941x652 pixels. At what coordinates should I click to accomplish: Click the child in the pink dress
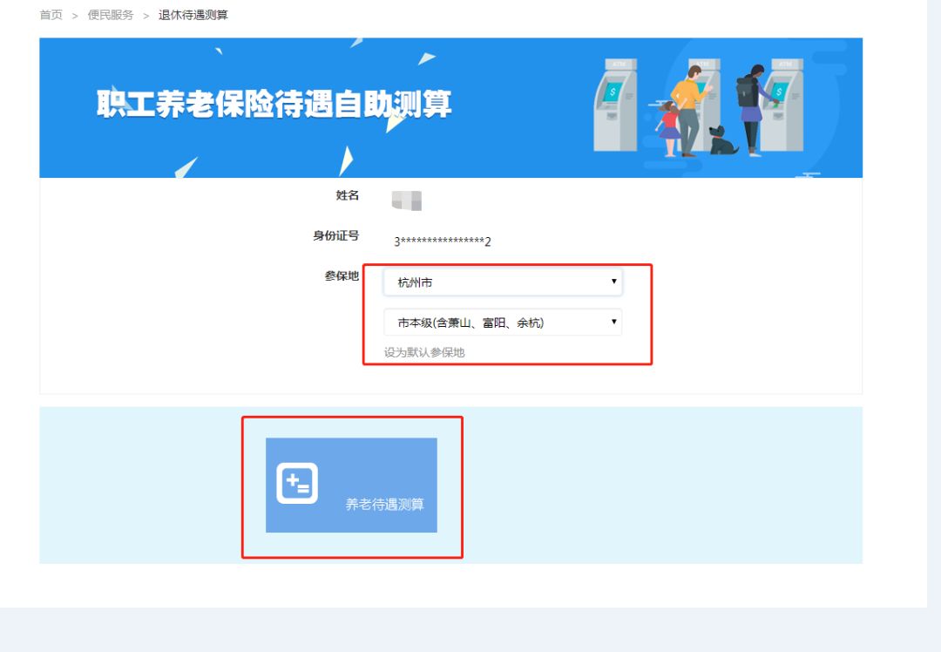(669, 128)
